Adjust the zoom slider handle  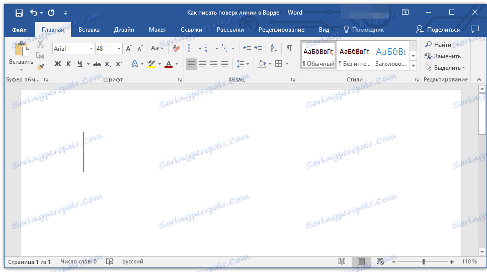423,262
